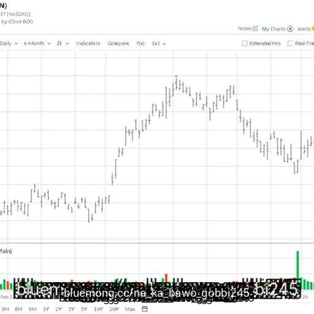
Task: Choose the Max time range
Action: 130,309
